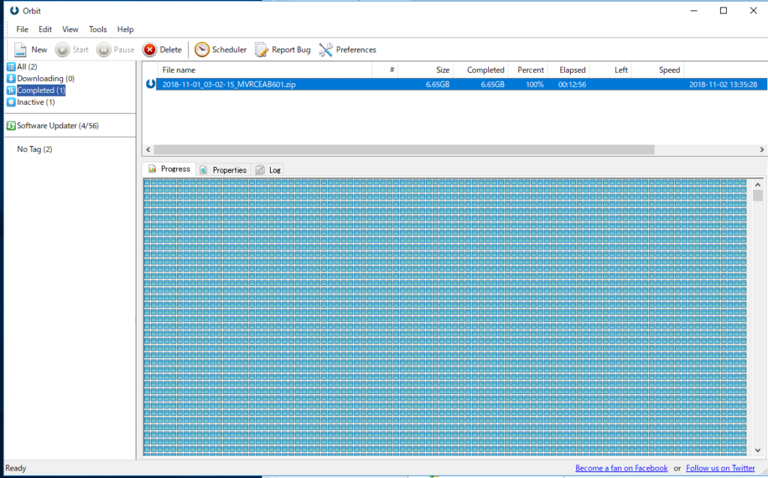
Task: Click the 00:12:56 elapsed time value
Action: coord(572,84)
